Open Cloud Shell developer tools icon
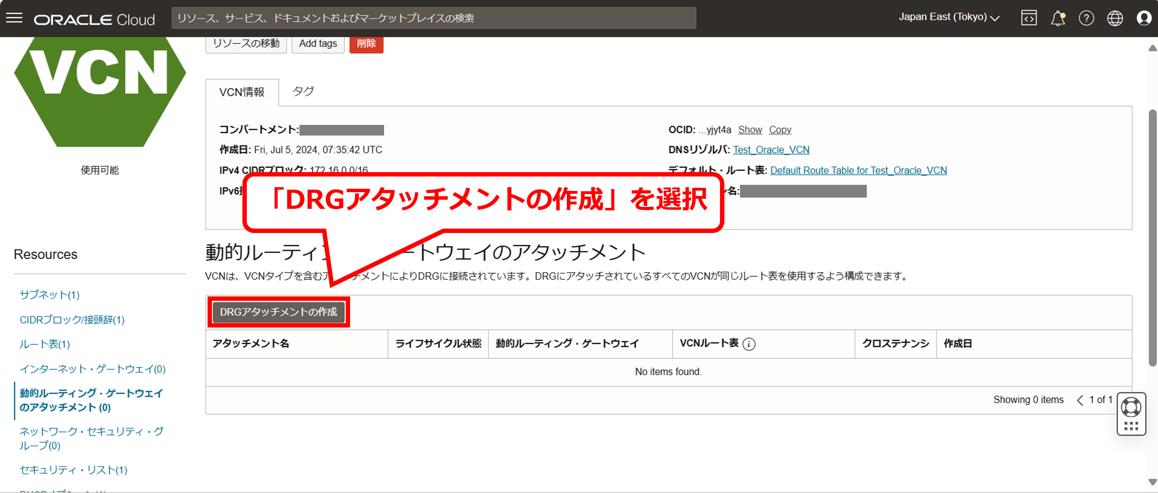1158x493 pixels. pos(1029,18)
